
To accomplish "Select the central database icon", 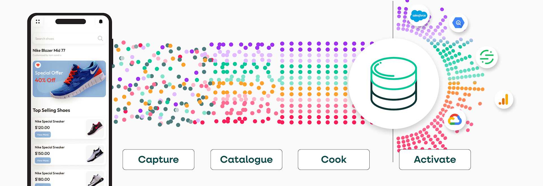I will click(394, 83).
